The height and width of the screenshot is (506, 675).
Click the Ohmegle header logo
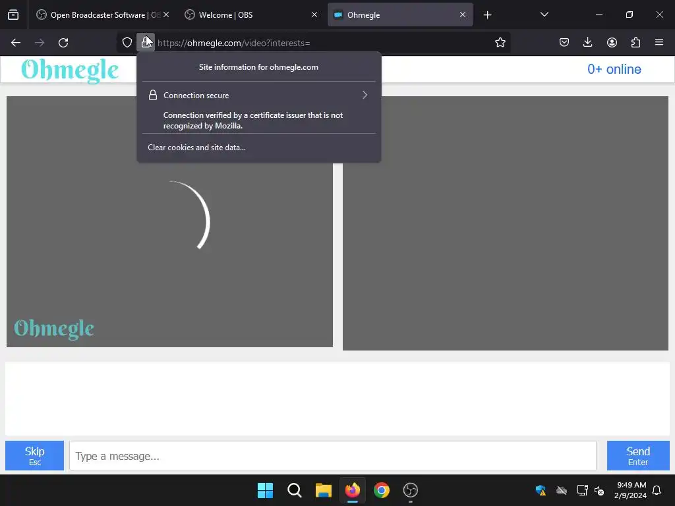pyautogui.click(x=70, y=70)
